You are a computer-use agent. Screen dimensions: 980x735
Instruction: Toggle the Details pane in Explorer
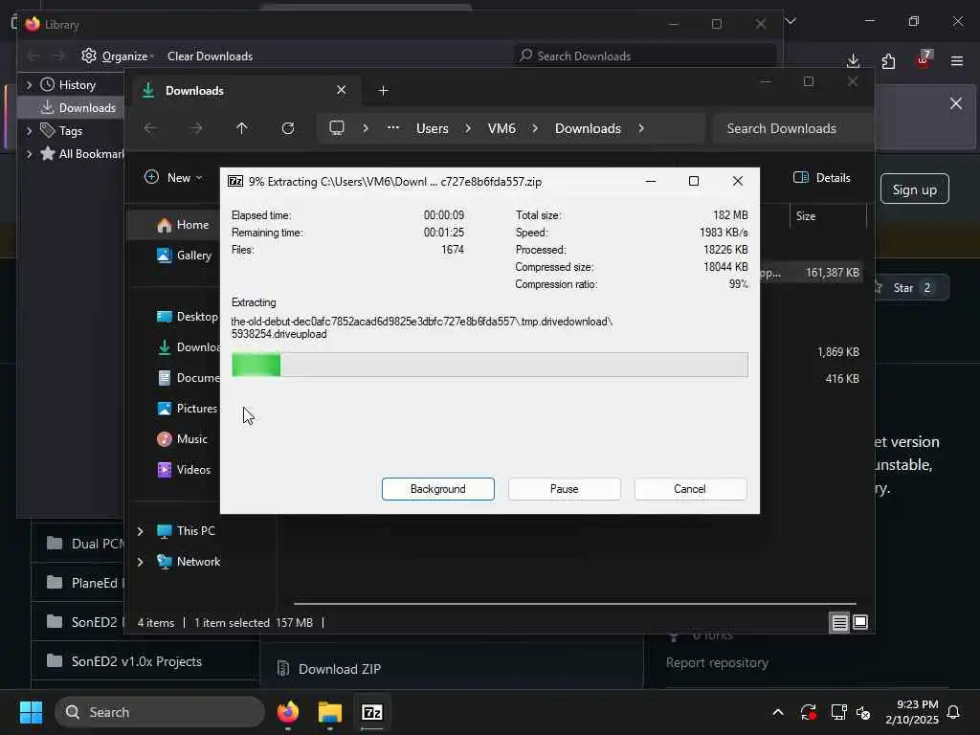tap(821, 177)
